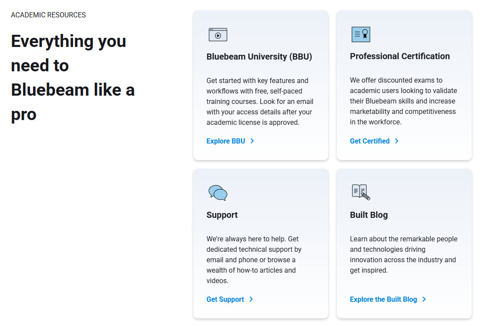The height and width of the screenshot is (327, 483).
Task: Click the Built Blog card title
Action: (x=369, y=215)
